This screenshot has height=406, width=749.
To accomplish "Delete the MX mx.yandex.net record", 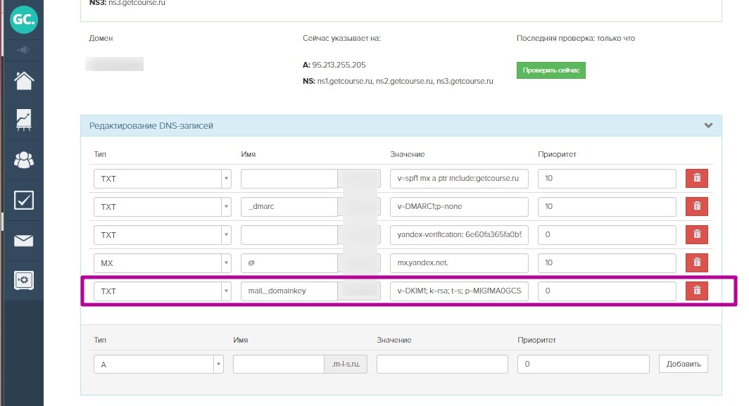I will (x=696, y=262).
